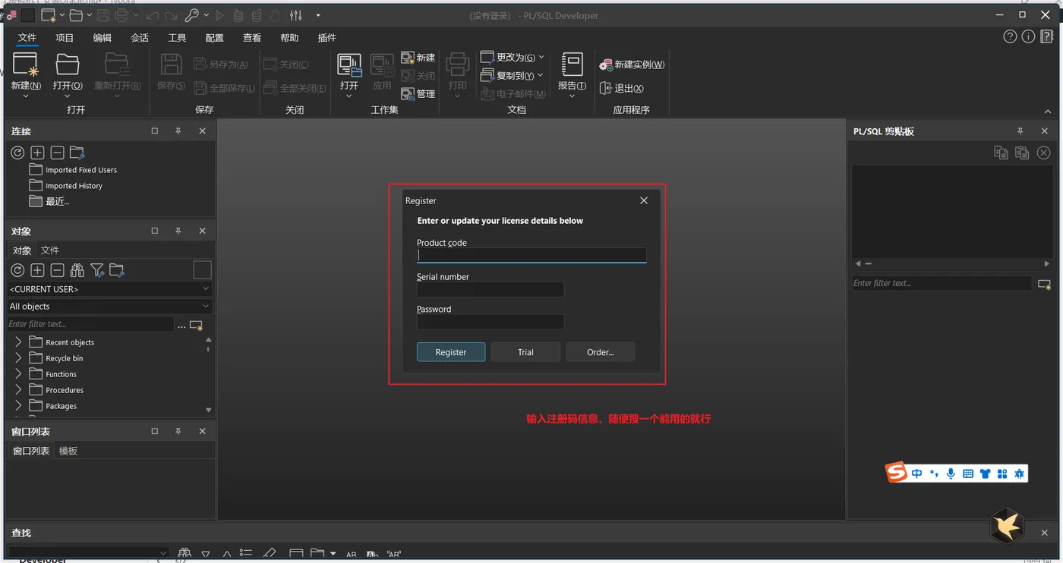Click the Trial button
1063x563 pixels.
click(x=525, y=352)
